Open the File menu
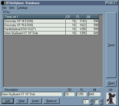This screenshot has width=119, height=106. pos(4,8)
